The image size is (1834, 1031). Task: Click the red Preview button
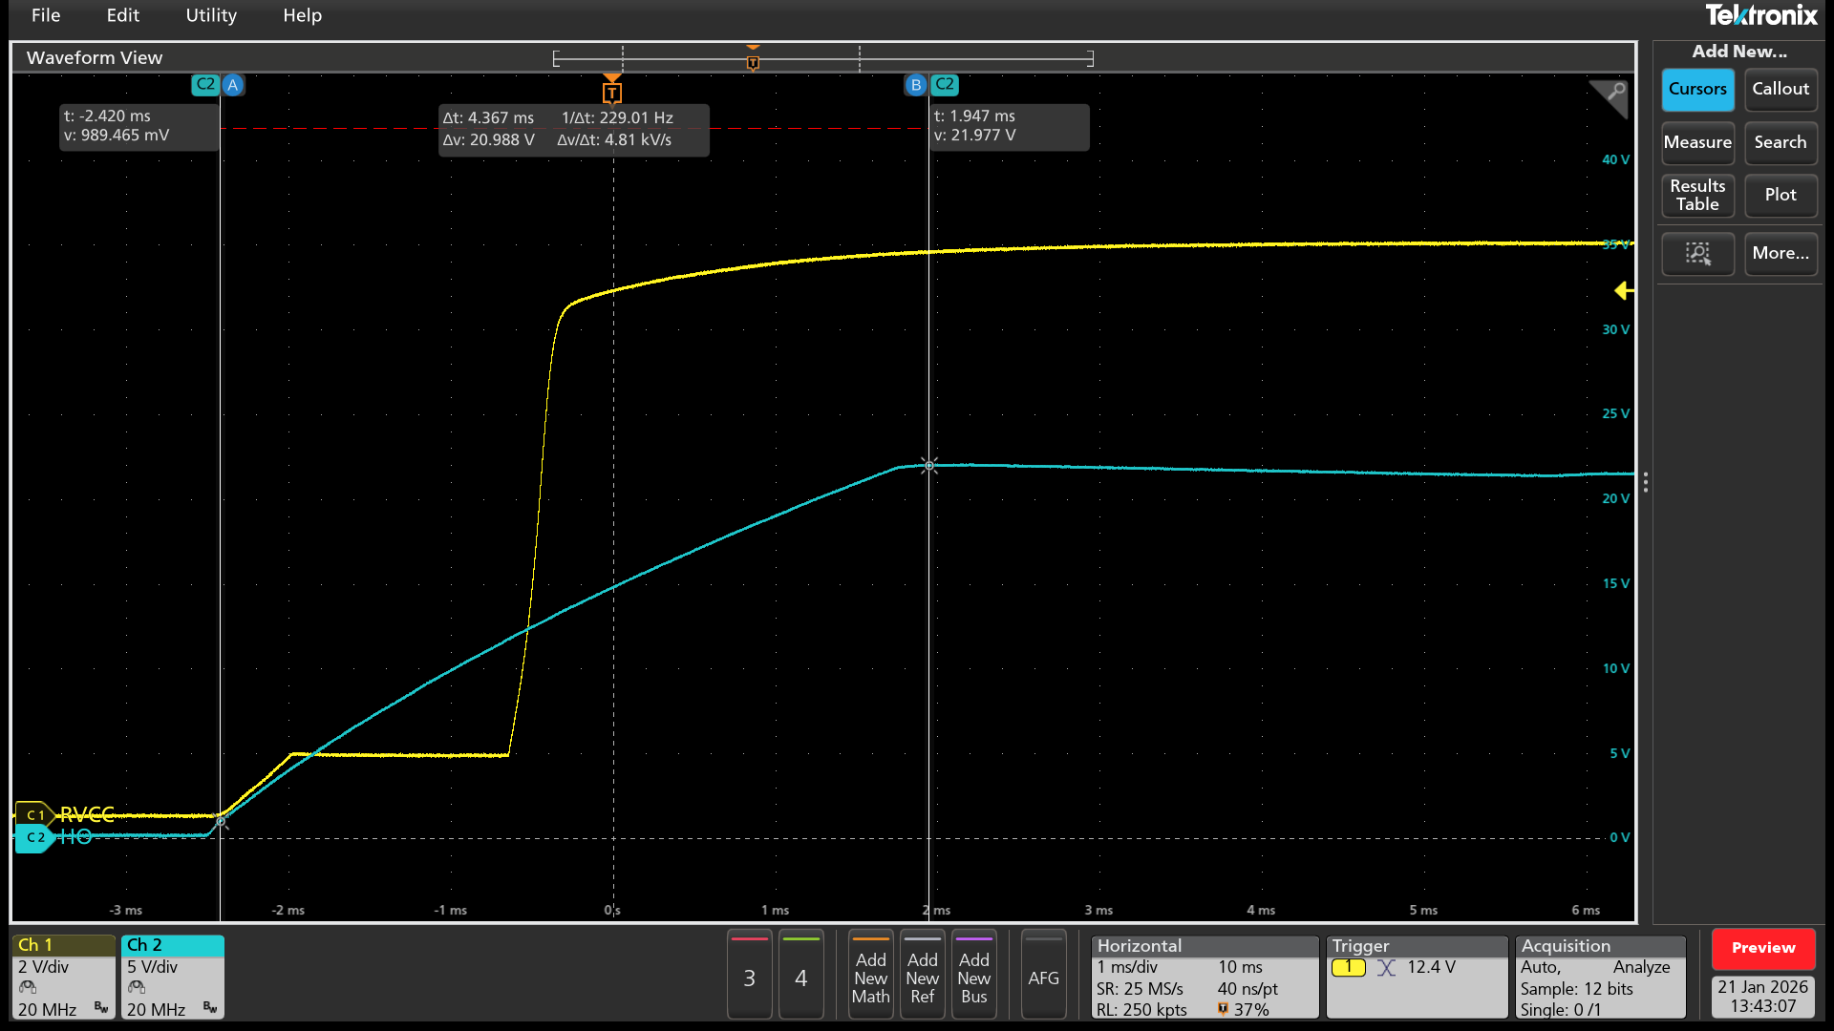(1763, 948)
